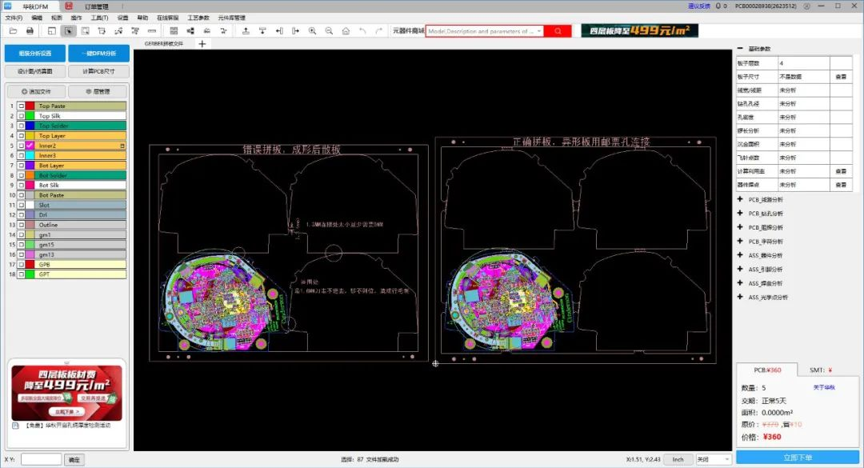
Task: Enable the Top Layer checkbox
Action: click(21, 135)
